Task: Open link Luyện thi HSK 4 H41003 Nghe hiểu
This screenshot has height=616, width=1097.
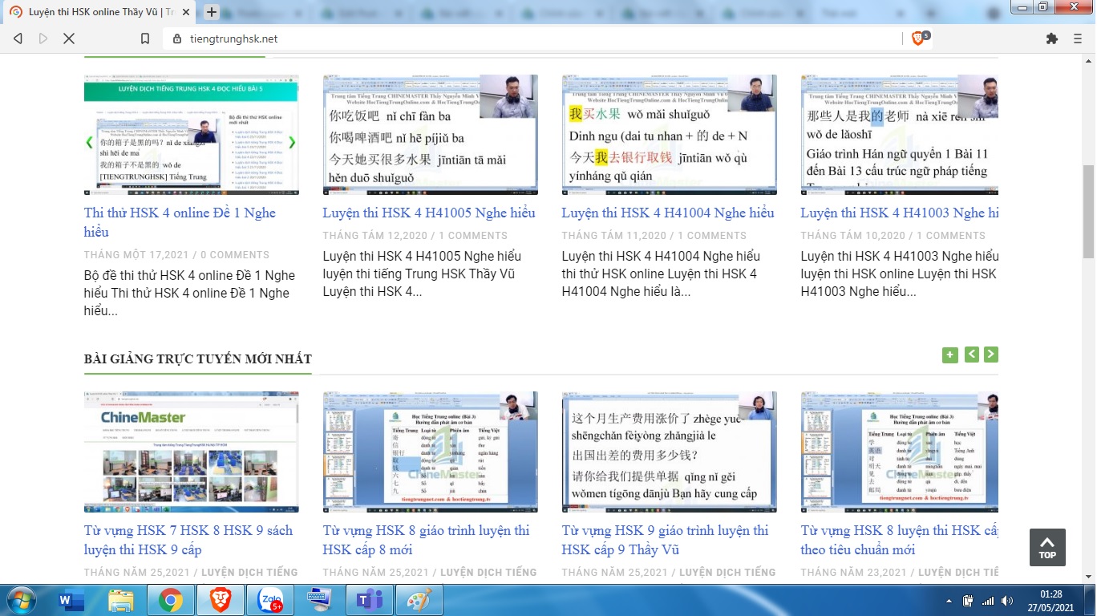Action: [x=900, y=213]
